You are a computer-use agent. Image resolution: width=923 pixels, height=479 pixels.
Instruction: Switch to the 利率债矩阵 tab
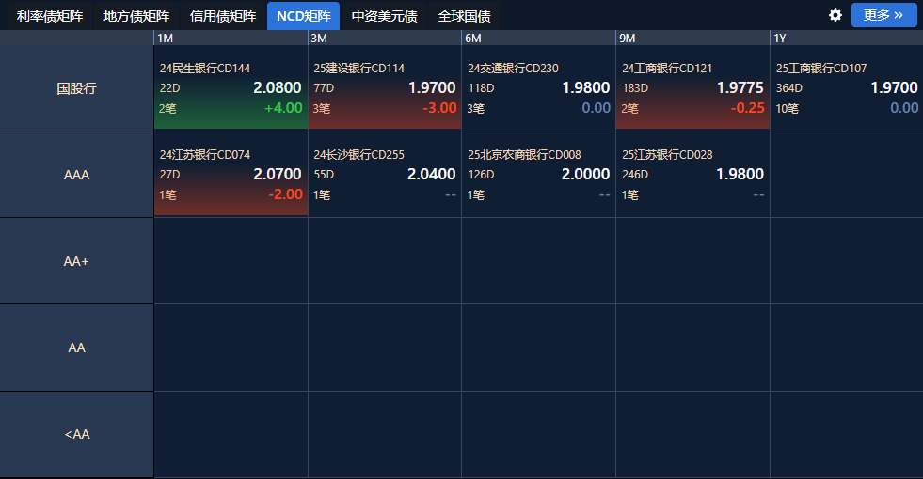[x=50, y=16]
